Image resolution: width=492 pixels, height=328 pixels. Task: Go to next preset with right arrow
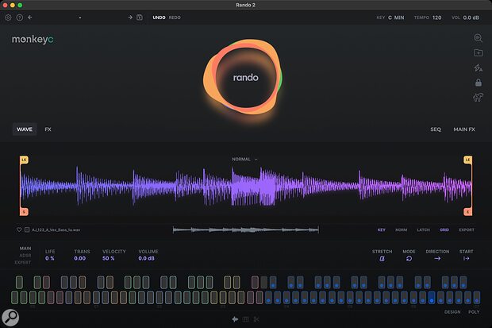[130, 17]
